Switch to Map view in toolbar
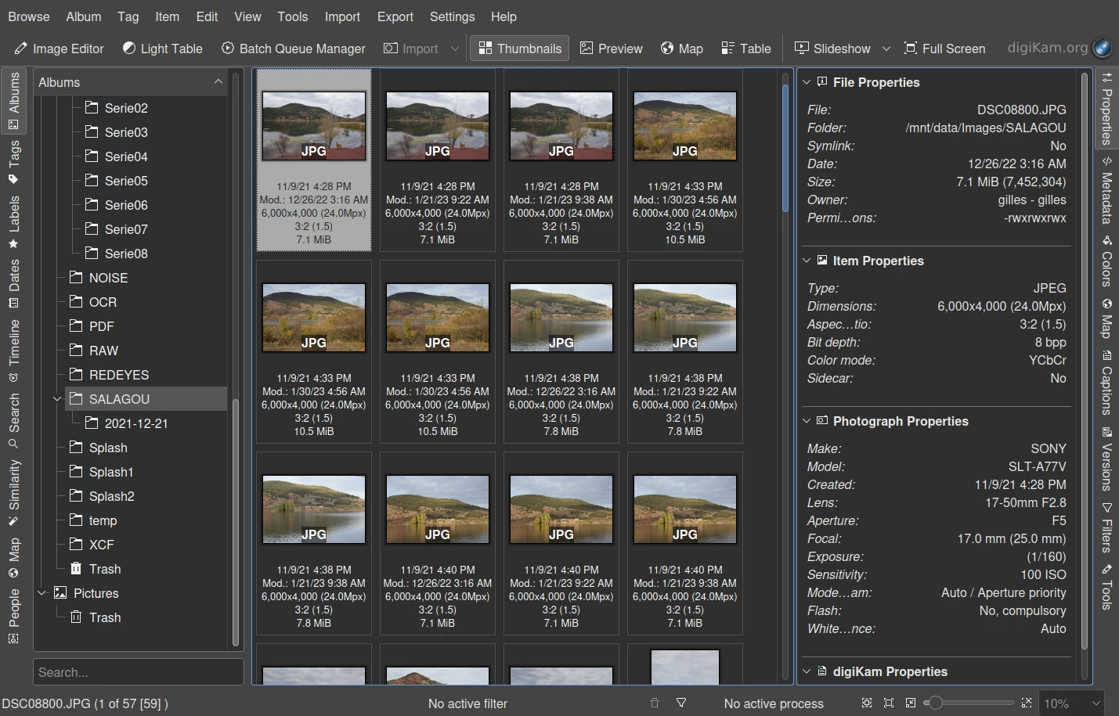 pos(681,49)
